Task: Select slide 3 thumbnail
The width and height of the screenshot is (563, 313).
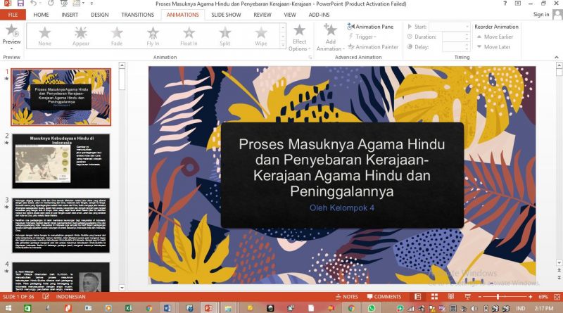Action: coord(61,225)
